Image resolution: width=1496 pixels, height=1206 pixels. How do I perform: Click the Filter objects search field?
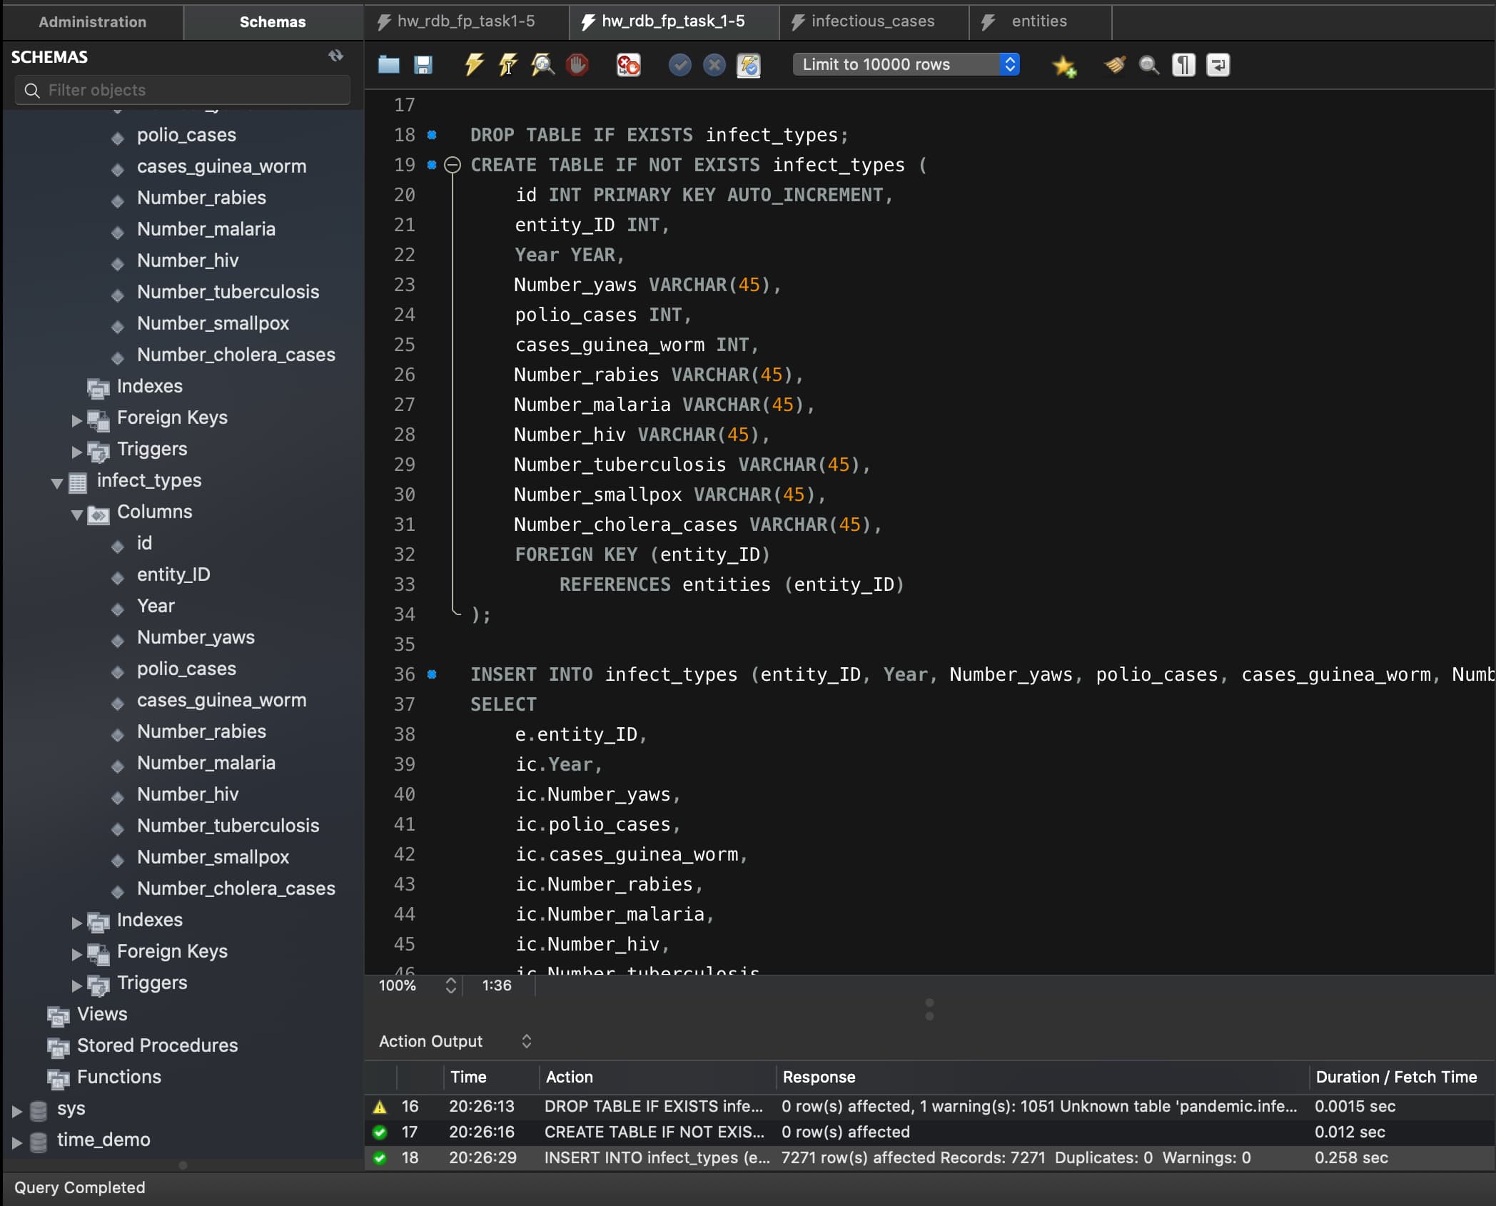point(183,90)
